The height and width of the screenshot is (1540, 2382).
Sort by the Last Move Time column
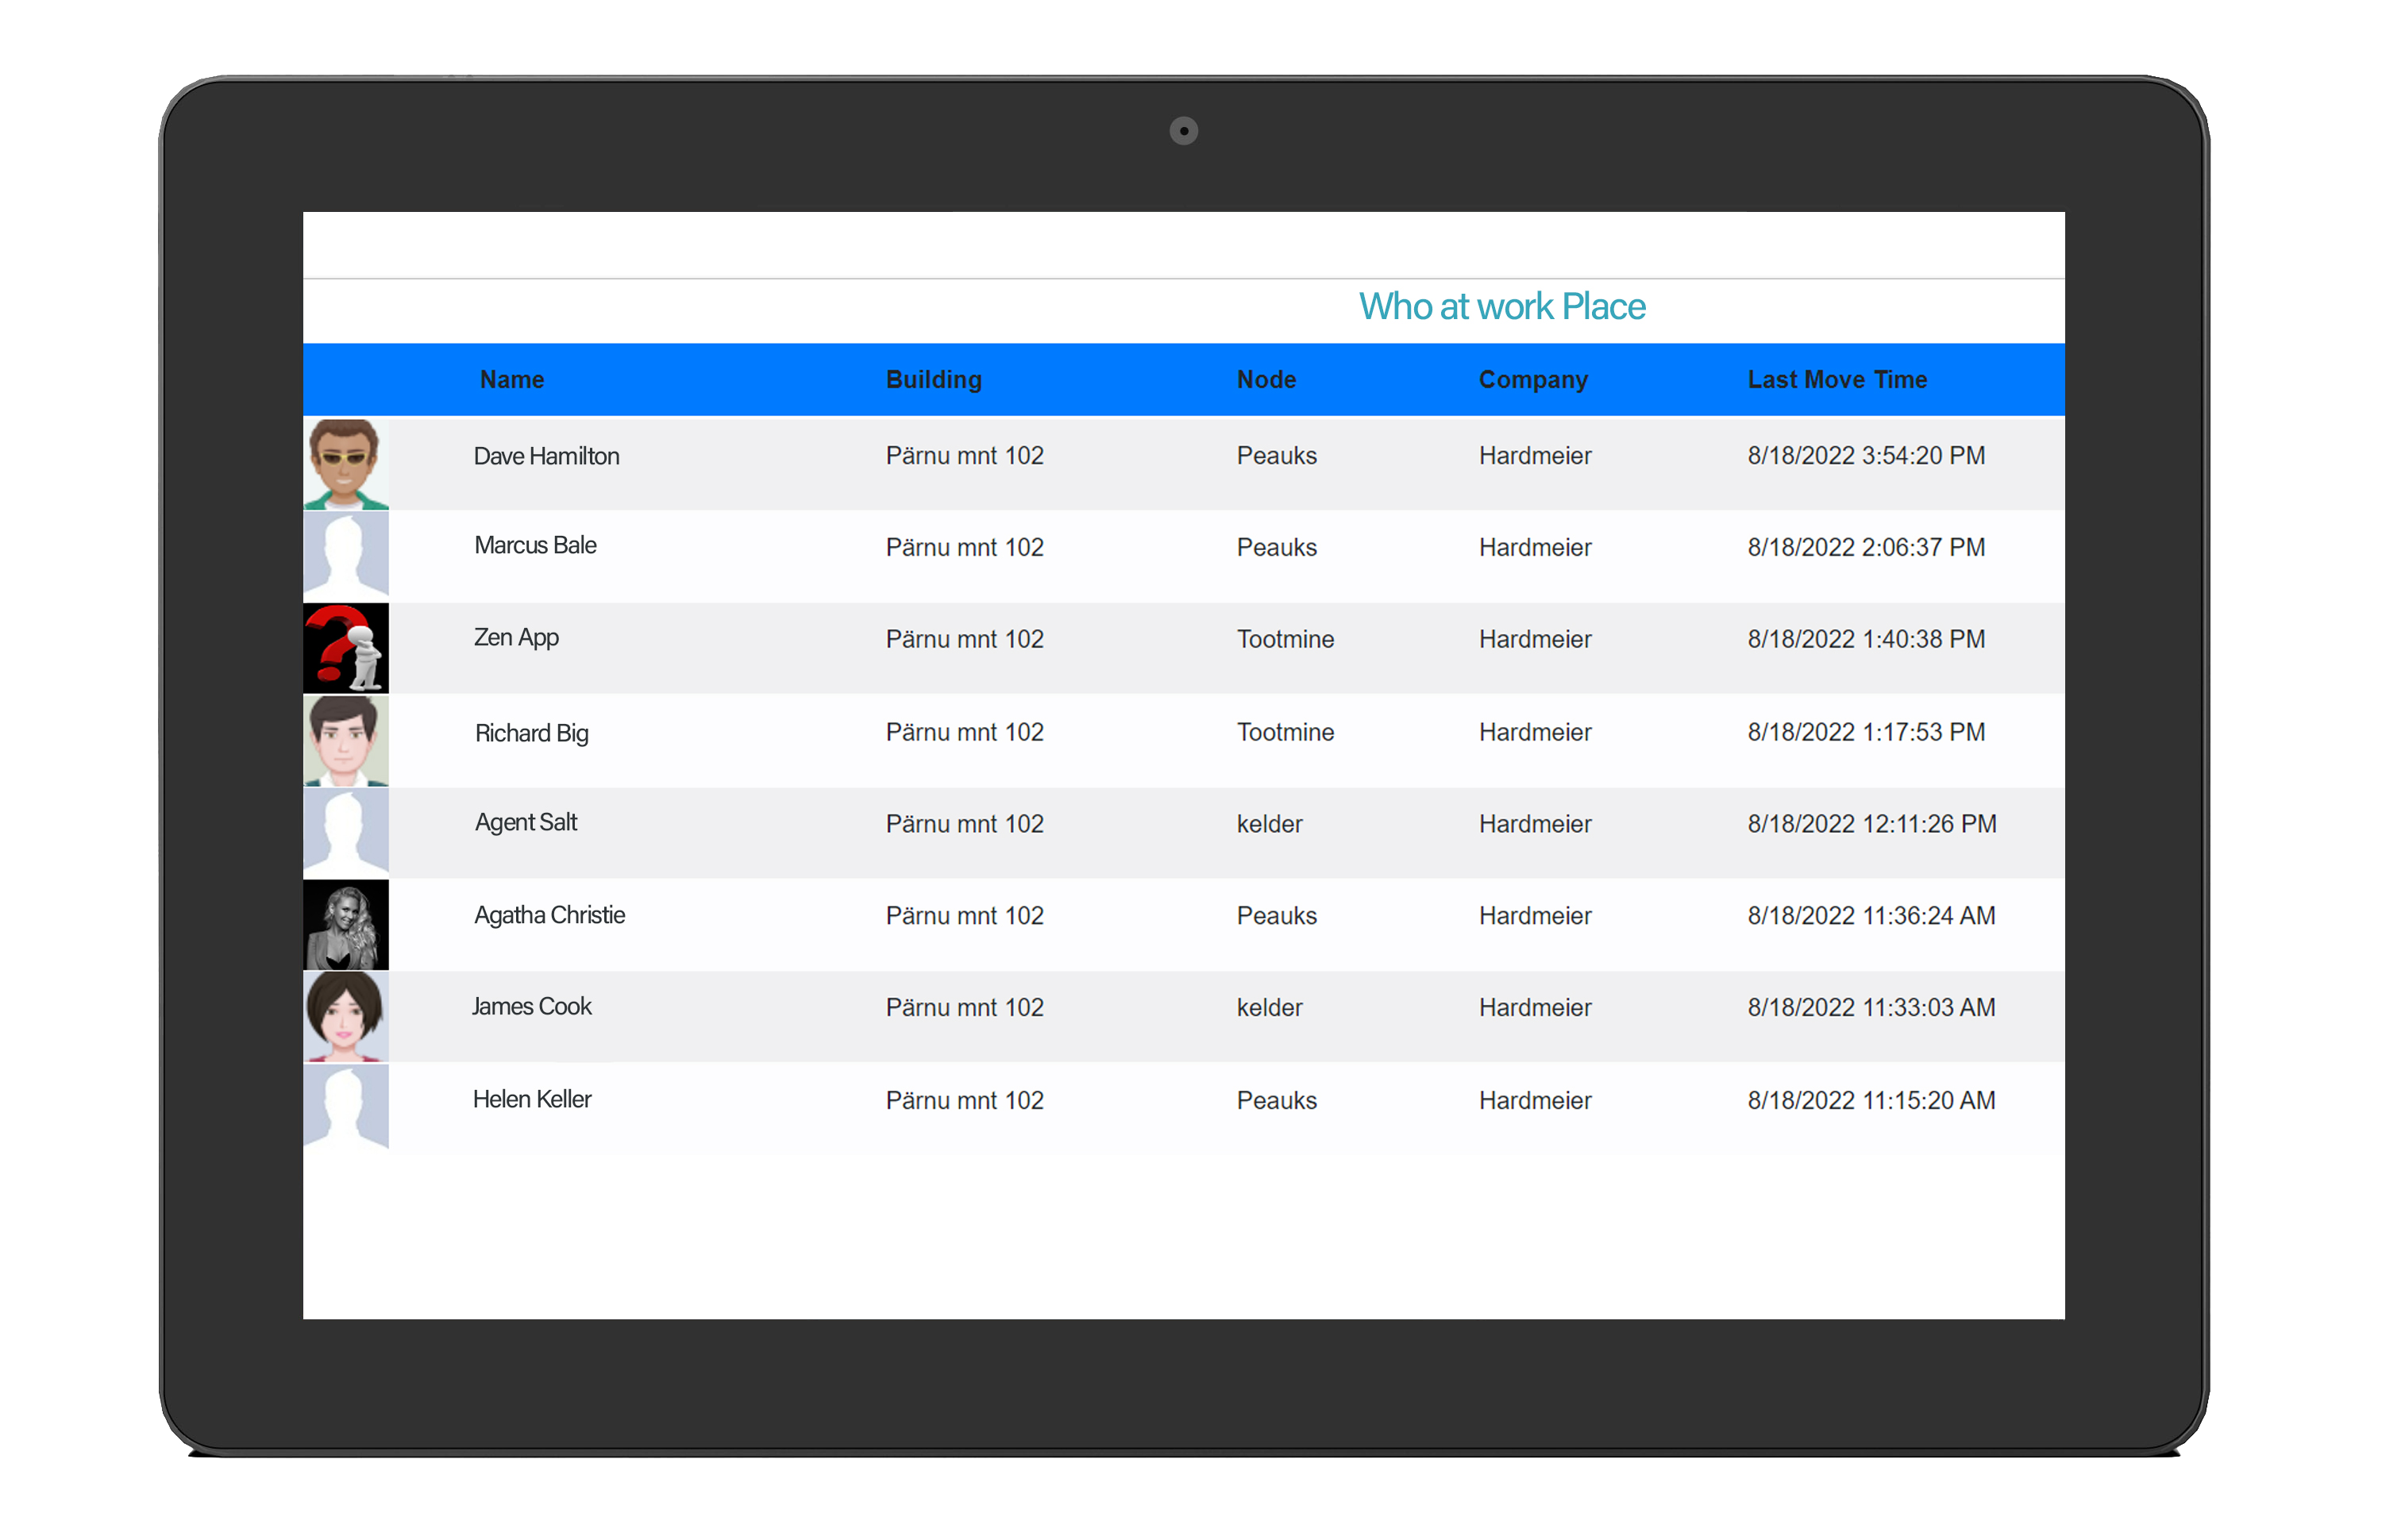point(1837,379)
